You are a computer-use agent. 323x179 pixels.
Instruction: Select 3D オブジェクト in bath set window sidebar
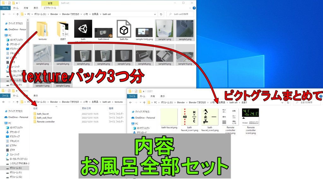(15, 40)
